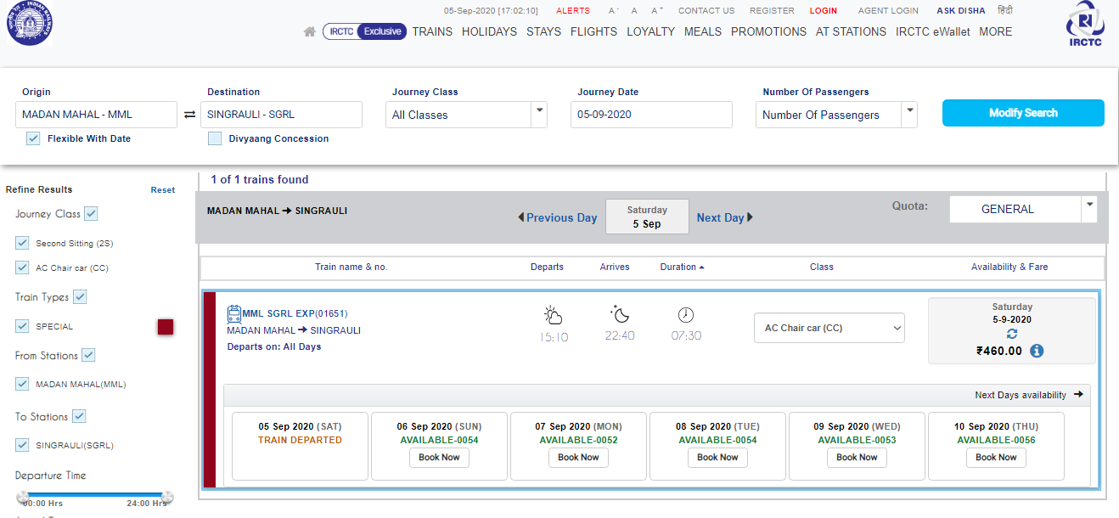
Task: Open IRCTC eWallet menu
Action: click(x=932, y=31)
